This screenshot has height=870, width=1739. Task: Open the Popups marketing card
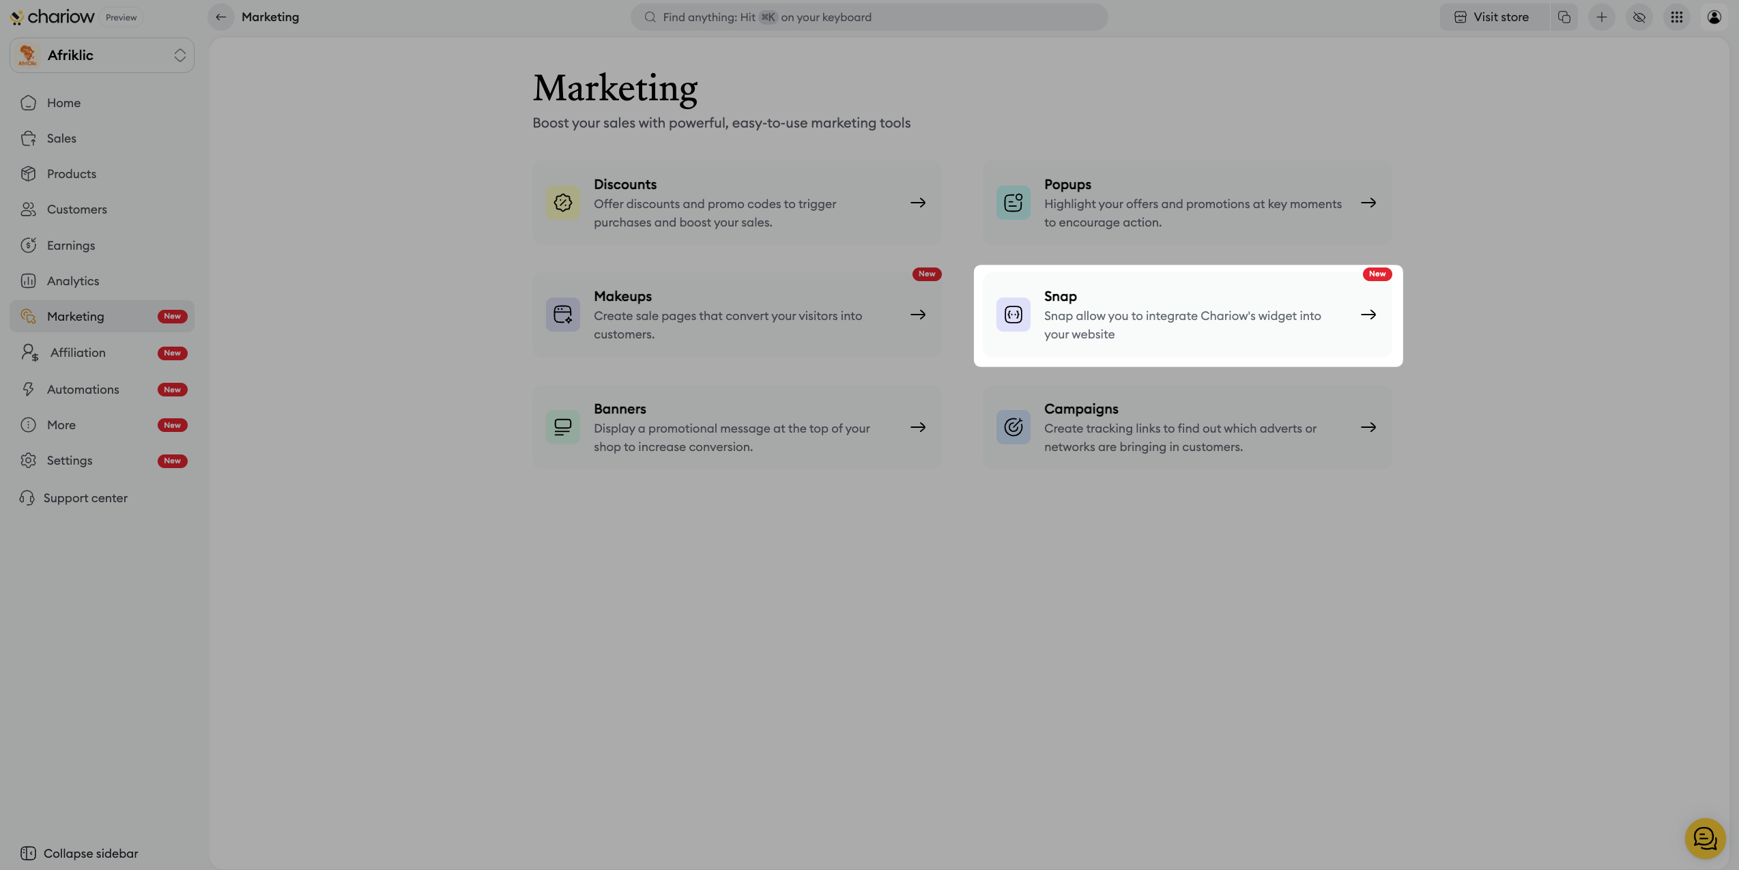(1187, 203)
